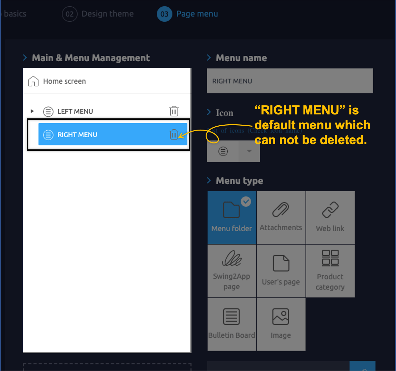Screen dimensions: 396x371
Task: Select LEFT MENU in the menu tree
Action: click(75, 111)
